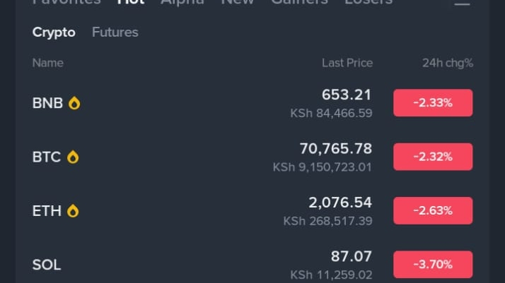505x283 pixels.
Task: Click the flame icon next to ETH
Action: pyautogui.click(x=73, y=211)
